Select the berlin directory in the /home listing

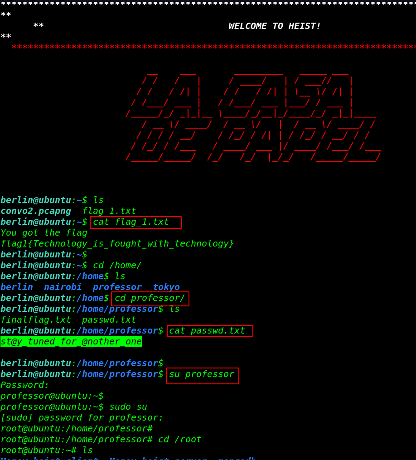click(17, 287)
